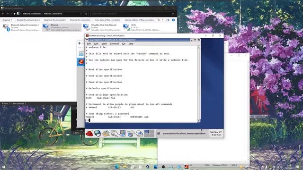Launch the web browser globe icon in Red Hat panel
Image resolution: width=303 pixels, height=170 pixels.
(98, 133)
